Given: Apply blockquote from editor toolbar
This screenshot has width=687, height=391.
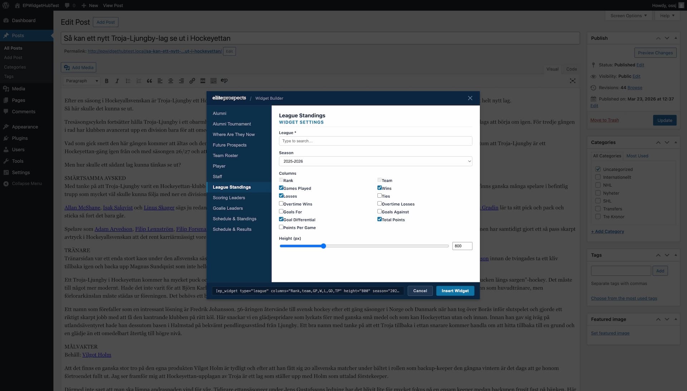Looking at the screenshot, I should [149, 81].
